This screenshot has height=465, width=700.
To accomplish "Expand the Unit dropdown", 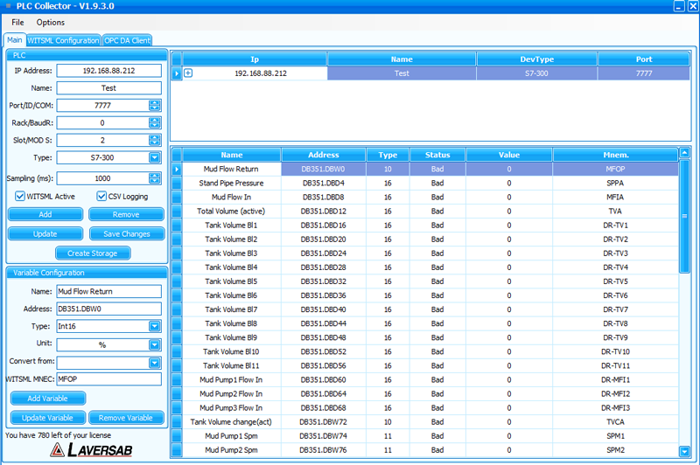I will tap(155, 344).
